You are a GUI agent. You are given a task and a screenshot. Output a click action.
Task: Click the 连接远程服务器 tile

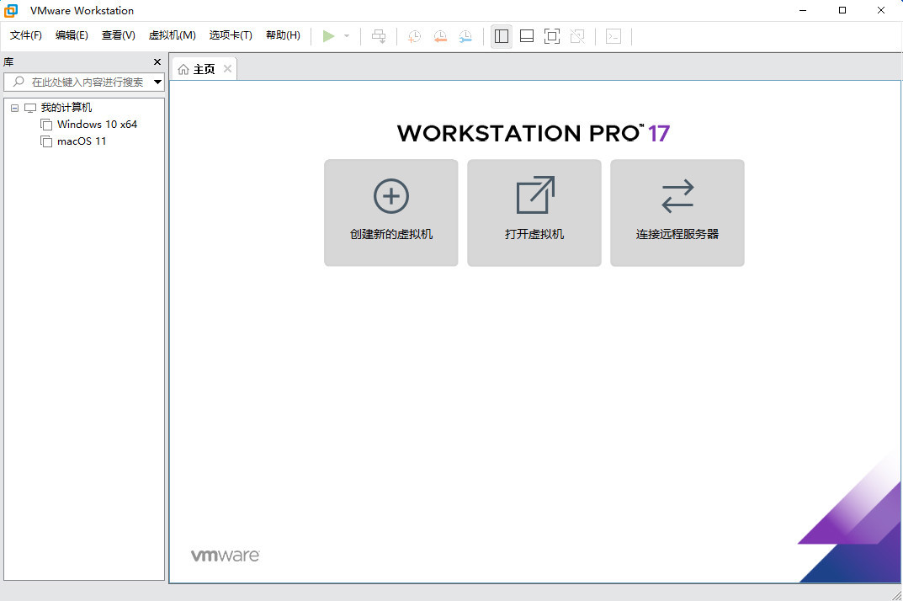pos(677,212)
